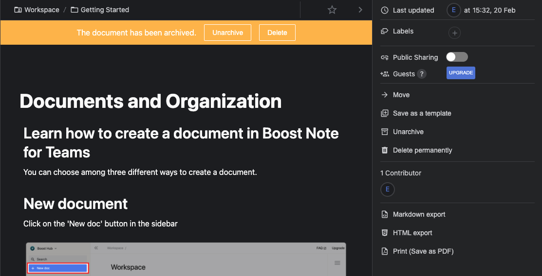Click the Last updated clock icon
Image resolution: width=542 pixels, height=276 pixels.
pos(384,10)
